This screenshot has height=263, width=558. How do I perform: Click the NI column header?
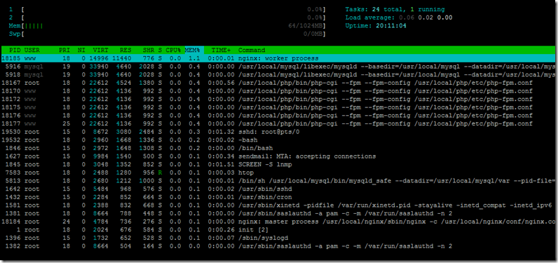tap(81, 50)
